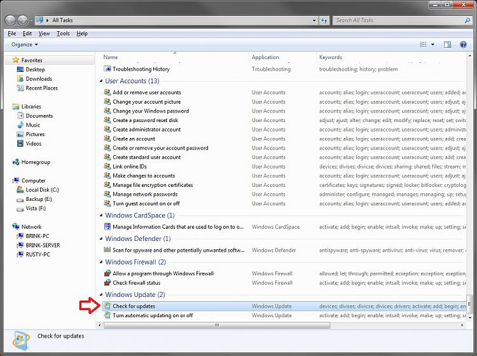Open the address bar history dropdown arrow
Image resolution: width=477 pixels, height=356 pixels.
coord(314,20)
